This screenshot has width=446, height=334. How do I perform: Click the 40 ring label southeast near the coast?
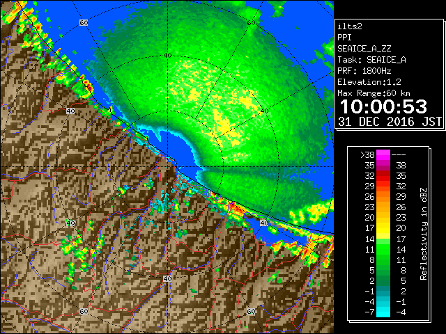point(265,223)
